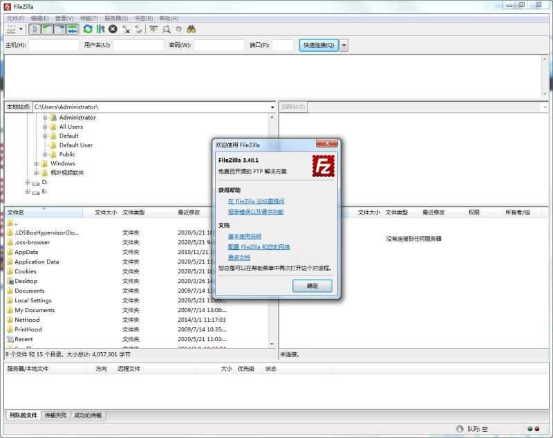Toggle the local directory tree icon
The height and width of the screenshot is (438, 553).
click(46, 29)
